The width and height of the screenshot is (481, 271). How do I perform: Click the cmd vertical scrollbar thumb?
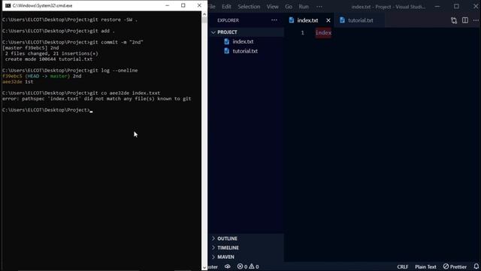[x=204, y=20]
